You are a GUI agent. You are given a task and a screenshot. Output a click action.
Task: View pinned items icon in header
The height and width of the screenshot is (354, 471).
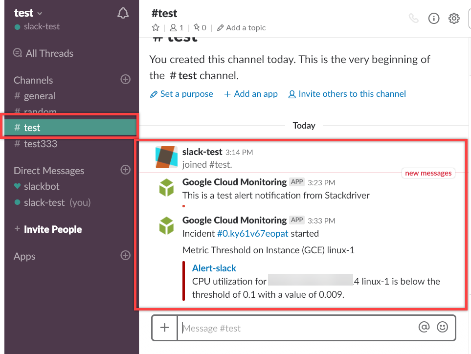point(200,27)
